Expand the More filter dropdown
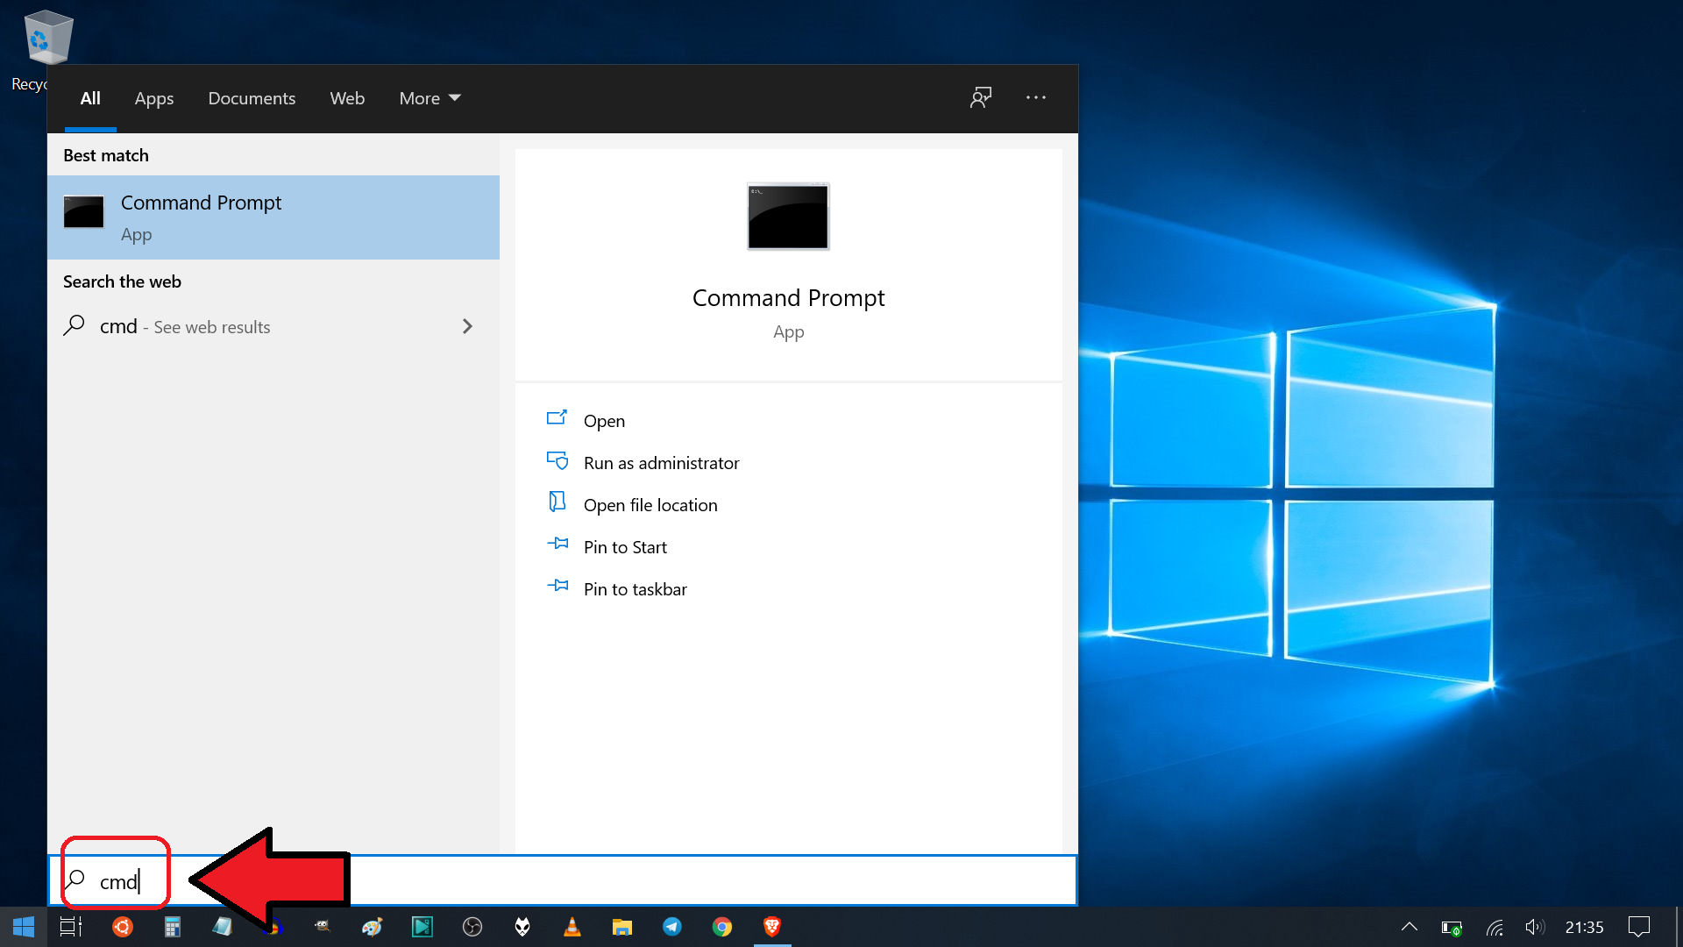Image resolution: width=1683 pixels, height=947 pixels. point(430,98)
